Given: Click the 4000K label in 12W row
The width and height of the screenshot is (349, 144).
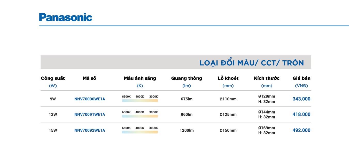Looking at the screenshot, I should coord(140,112).
